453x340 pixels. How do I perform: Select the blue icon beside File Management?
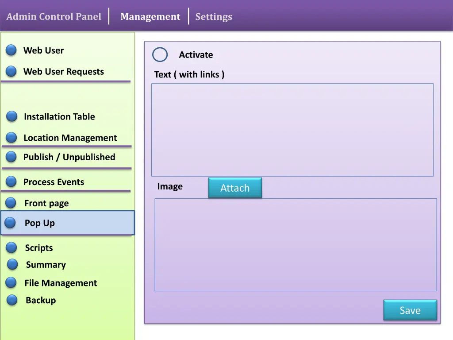tap(12, 283)
